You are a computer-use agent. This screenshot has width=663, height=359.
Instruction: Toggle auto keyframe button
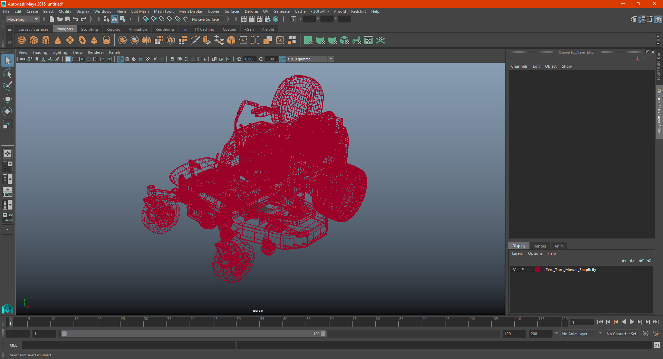[x=646, y=334]
